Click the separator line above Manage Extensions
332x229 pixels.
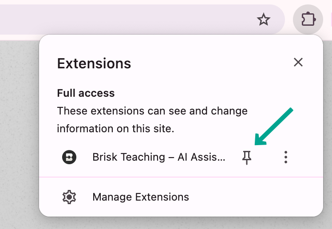click(181, 177)
